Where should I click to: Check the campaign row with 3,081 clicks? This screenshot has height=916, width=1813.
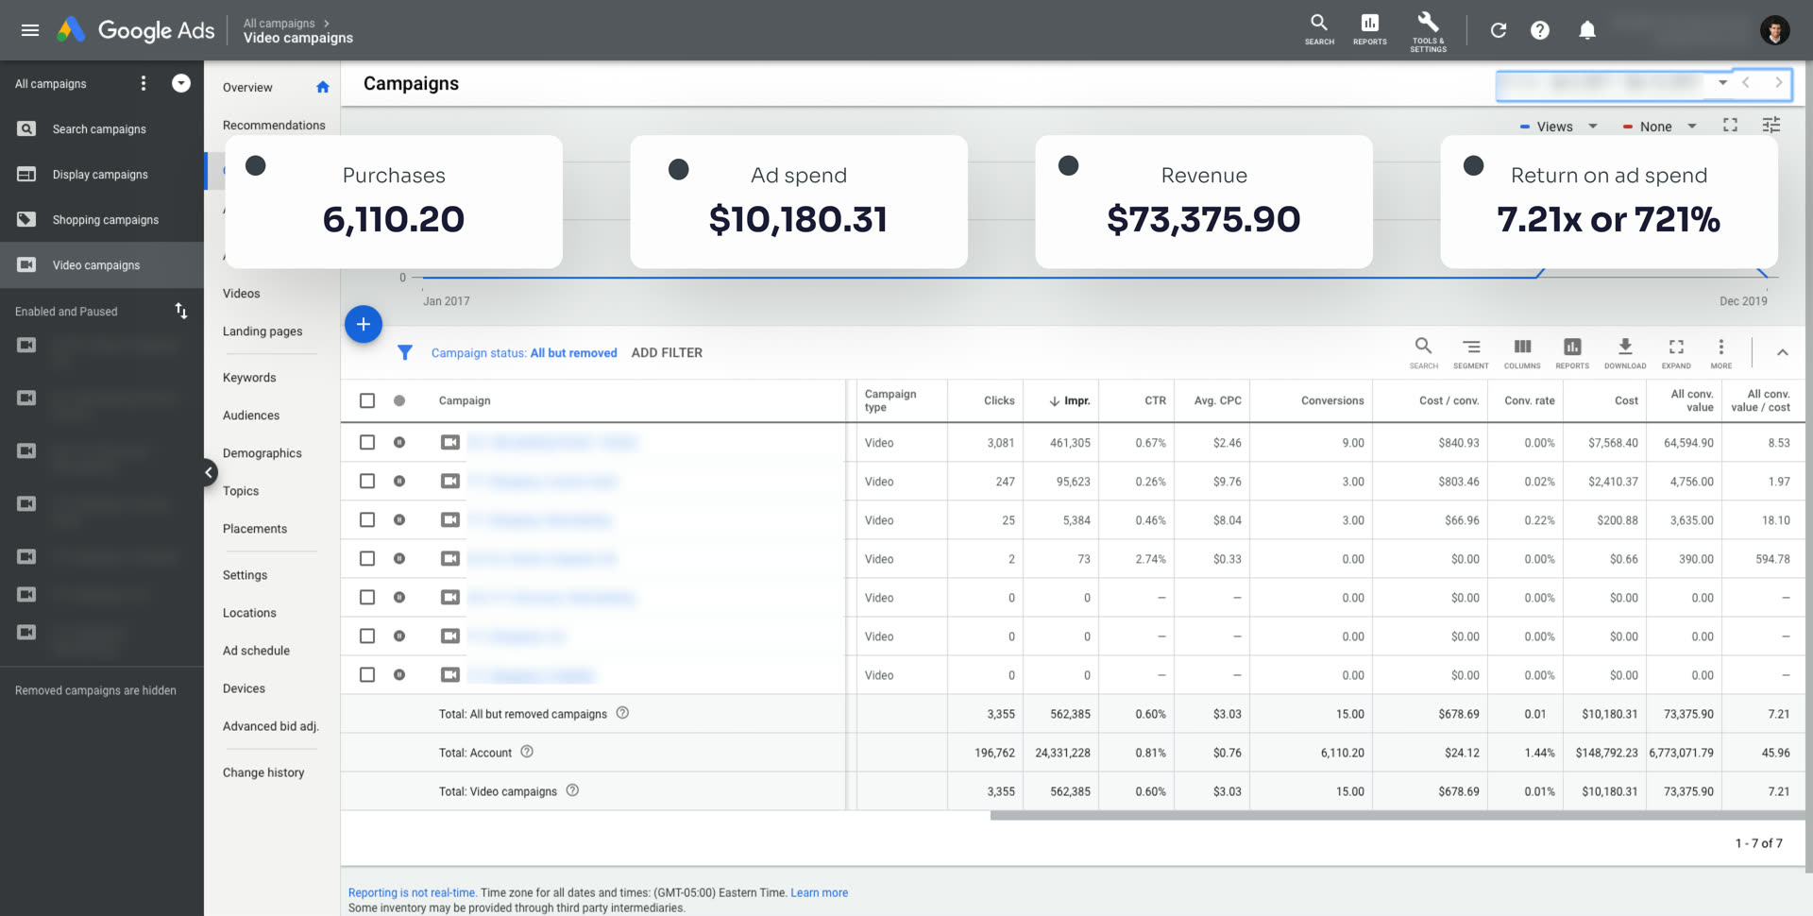pos(367,442)
